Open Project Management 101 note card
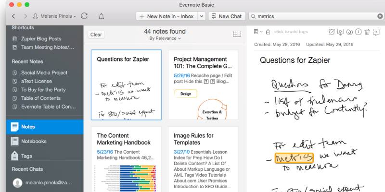The height and width of the screenshot is (192, 385). click(203, 85)
